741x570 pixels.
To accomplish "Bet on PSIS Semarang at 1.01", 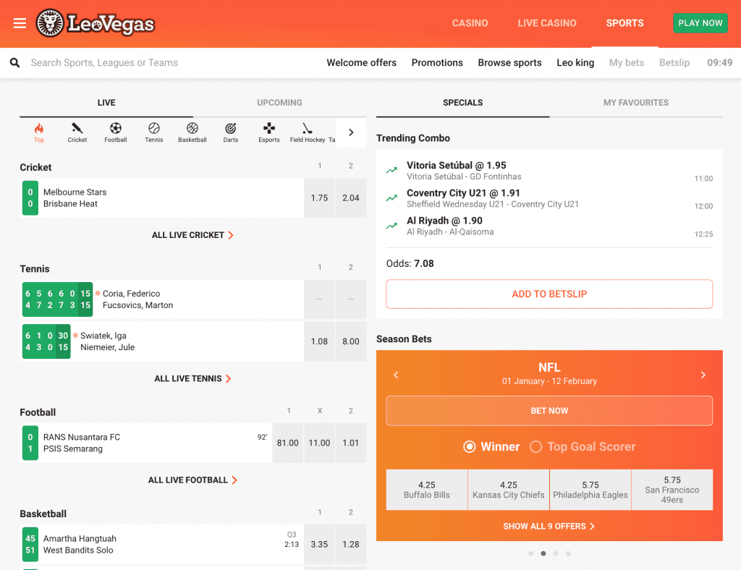I will point(351,443).
